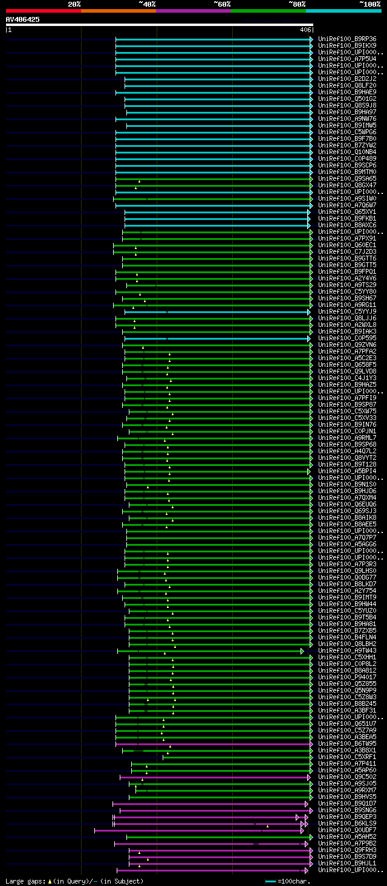This screenshot has width=387, height=886.
Task: Select the UniRef100_Q0UDF7 label
Action: pos(347,830)
